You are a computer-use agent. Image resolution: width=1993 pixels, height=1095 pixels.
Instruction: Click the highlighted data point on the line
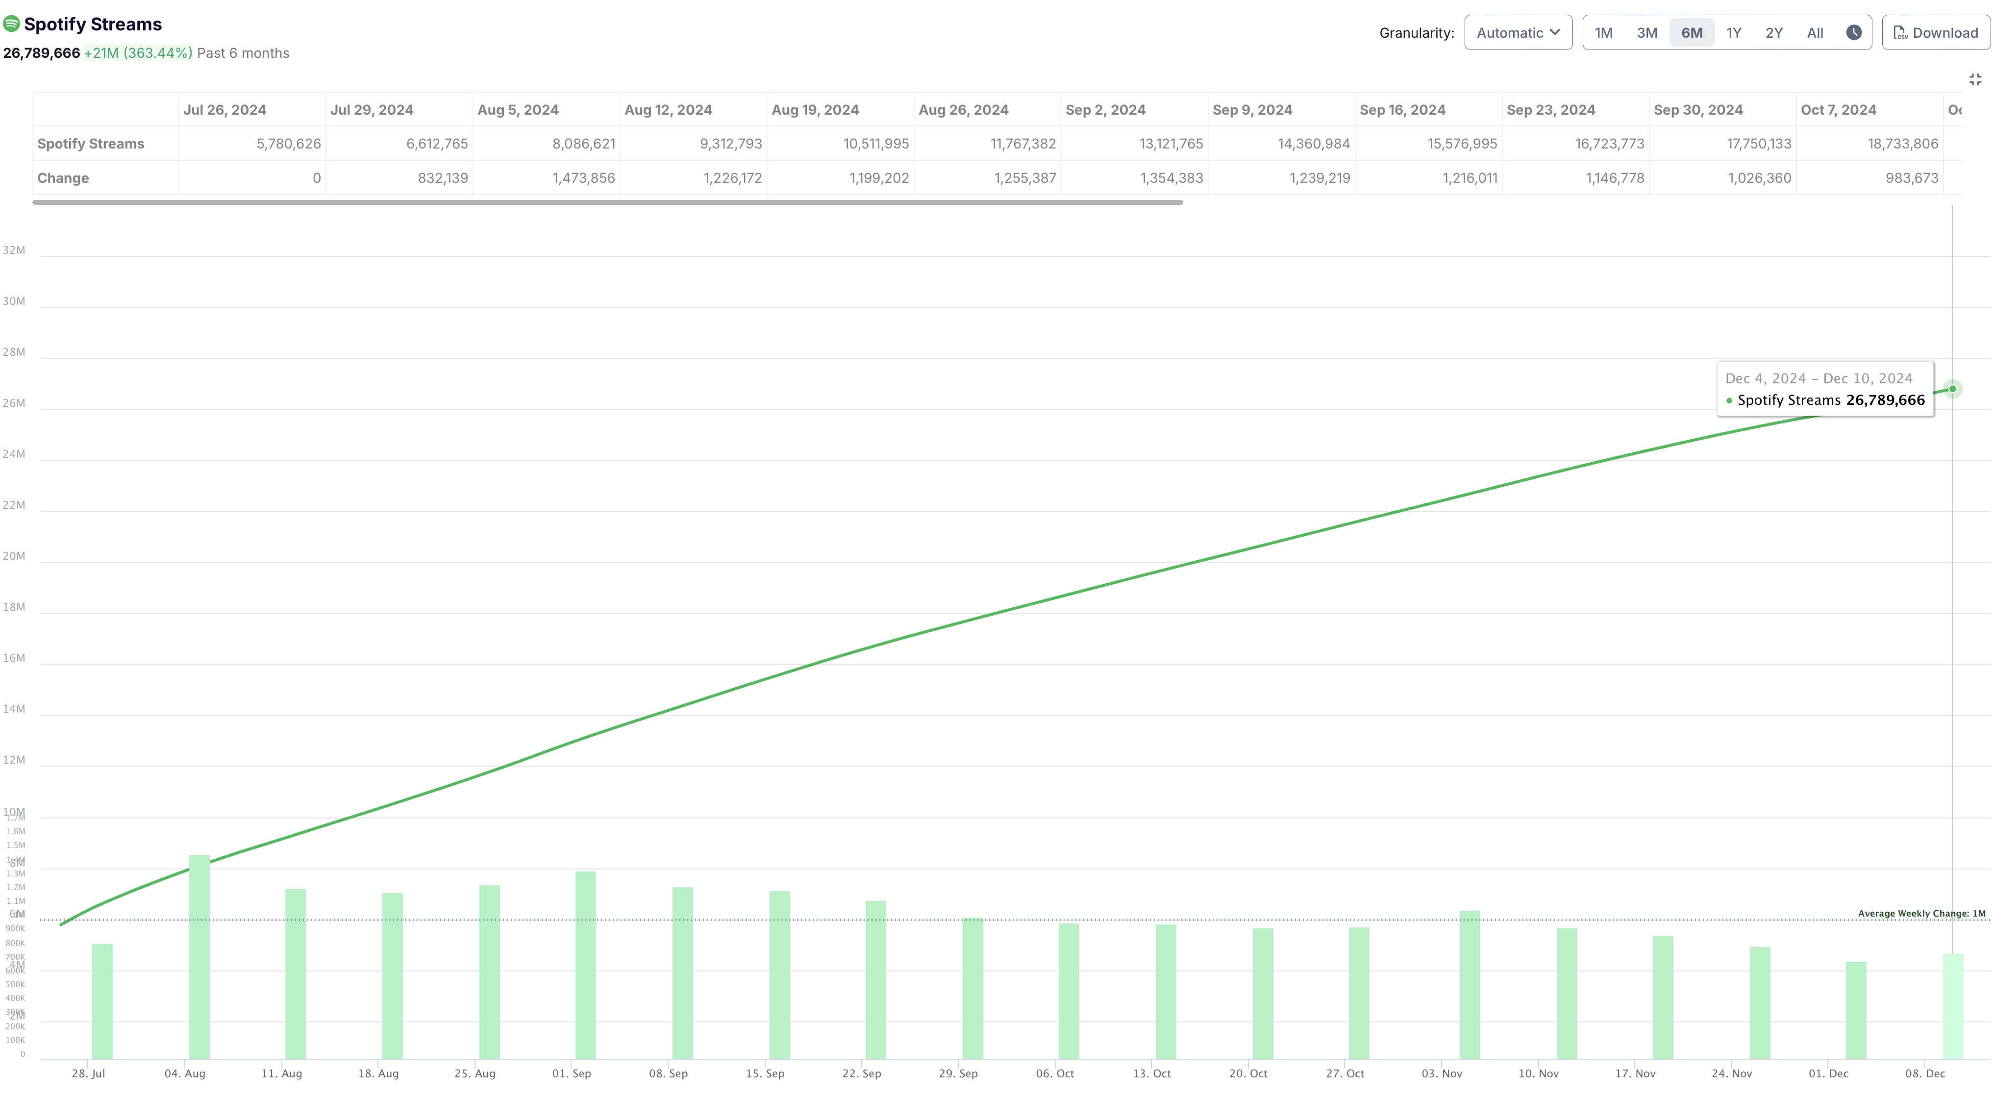click(x=1952, y=389)
